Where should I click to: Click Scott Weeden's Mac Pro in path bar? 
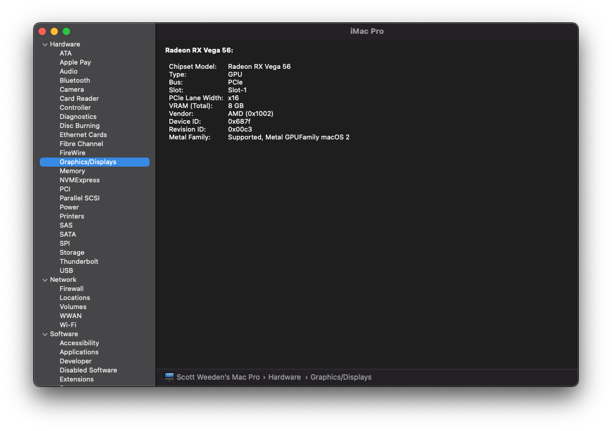point(218,377)
